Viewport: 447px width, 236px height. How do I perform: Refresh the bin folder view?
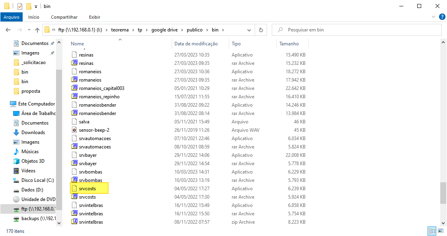261,30
